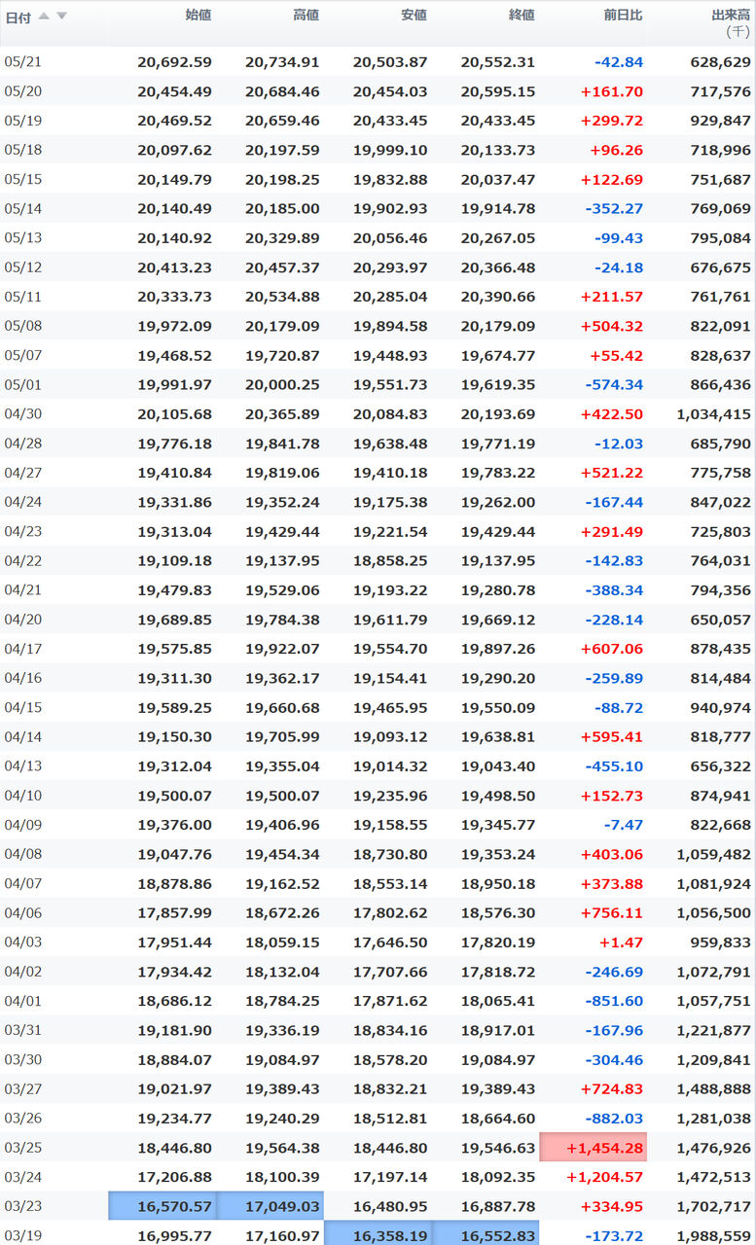Select the volume 1,034,415 on 04/30
Viewport: 756px width, 1245px height.
tap(714, 413)
